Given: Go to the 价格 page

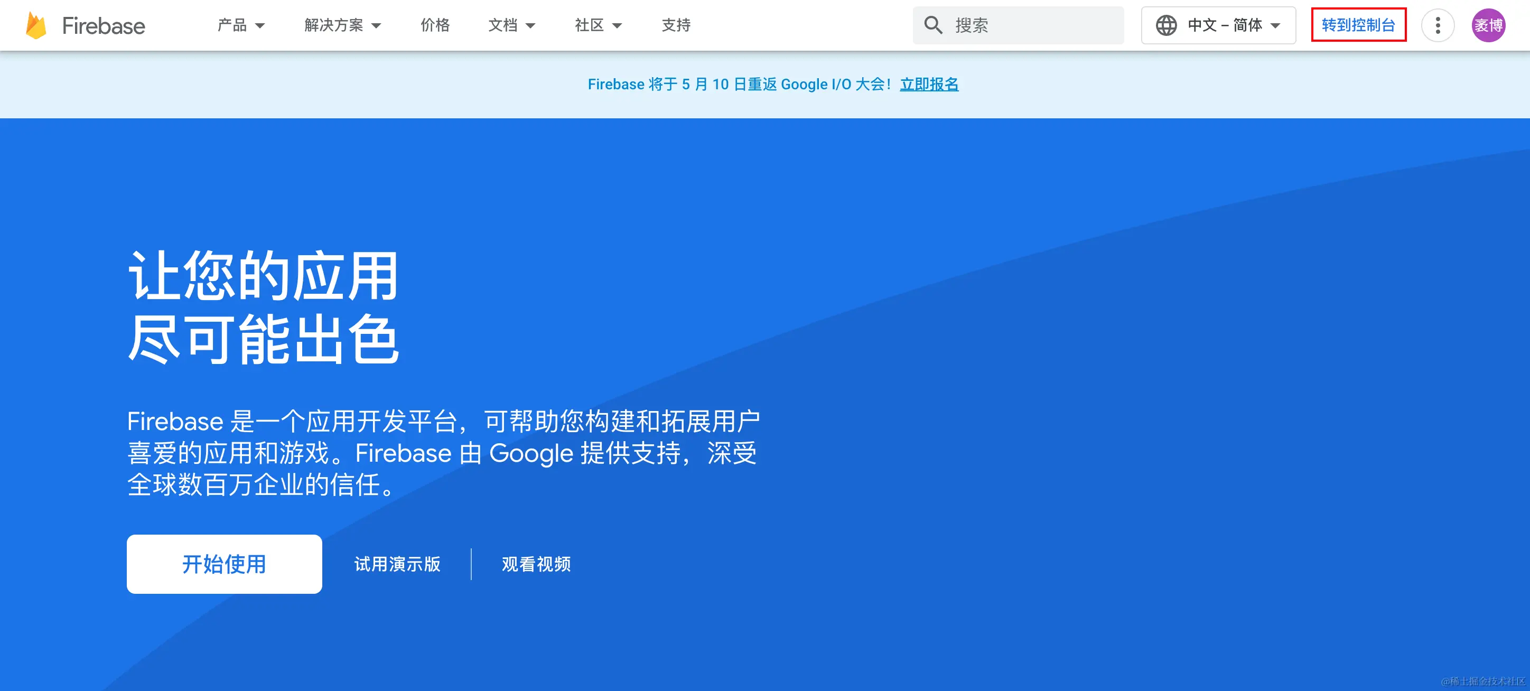Looking at the screenshot, I should [x=435, y=25].
